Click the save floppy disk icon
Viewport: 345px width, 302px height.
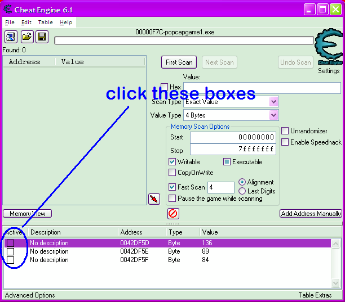click(x=42, y=37)
